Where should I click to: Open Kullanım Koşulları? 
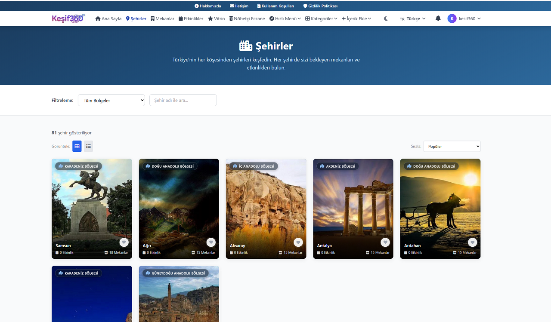coord(275,6)
